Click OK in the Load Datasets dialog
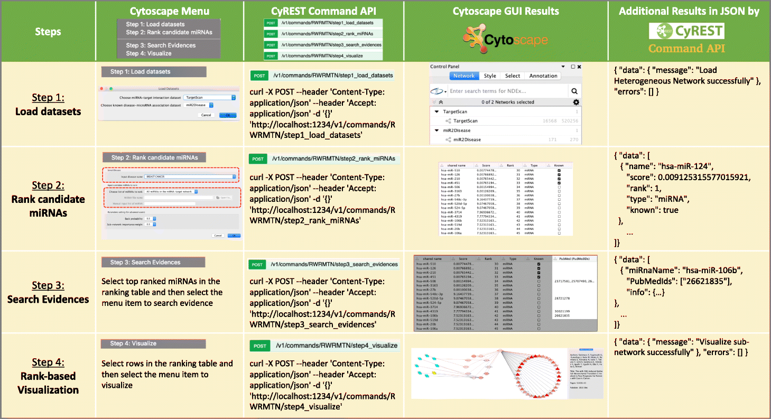The height and width of the screenshot is (419, 771). [228, 115]
